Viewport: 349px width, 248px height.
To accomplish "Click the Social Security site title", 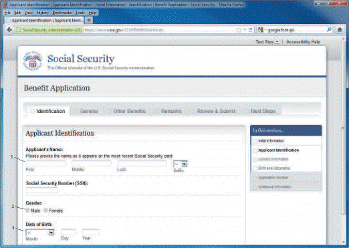I will (x=81, y=59).
